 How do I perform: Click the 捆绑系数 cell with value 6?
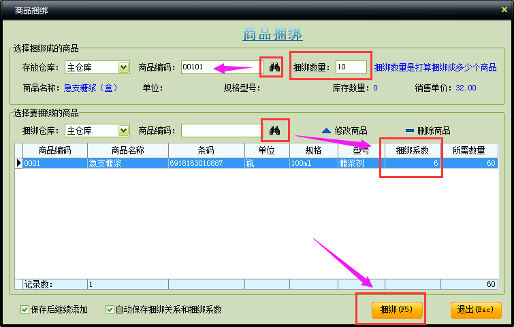(413, 163)
